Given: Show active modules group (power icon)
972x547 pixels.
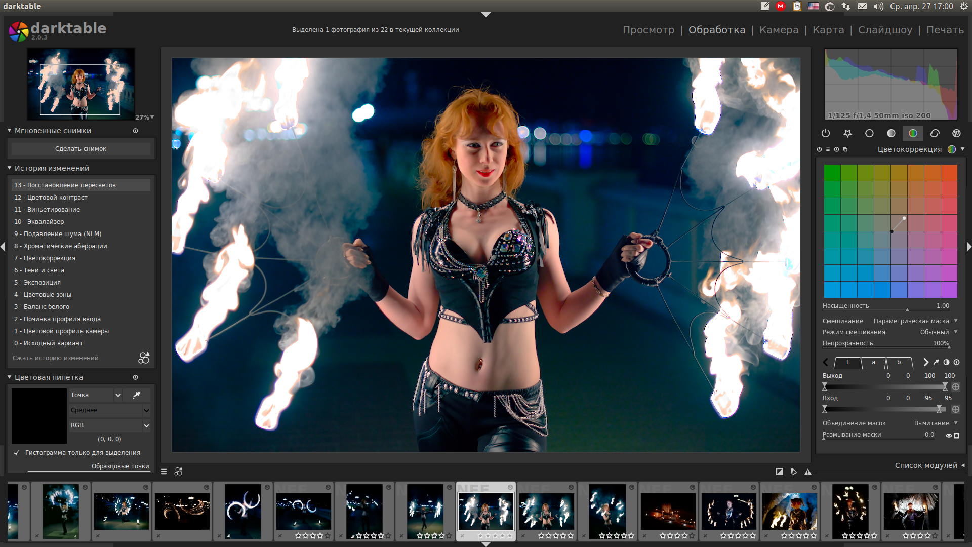Looking at the screenshot, I should point(826,133).
